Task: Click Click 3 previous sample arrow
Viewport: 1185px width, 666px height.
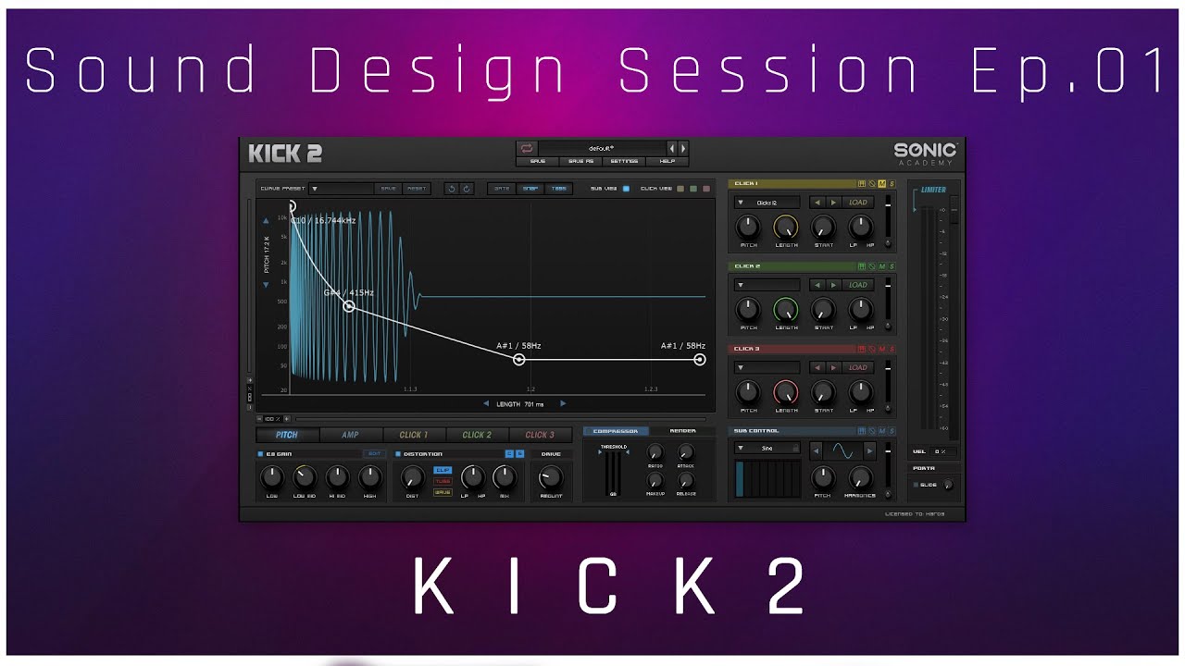Action: pyautogui.click(x=817, y=367)
